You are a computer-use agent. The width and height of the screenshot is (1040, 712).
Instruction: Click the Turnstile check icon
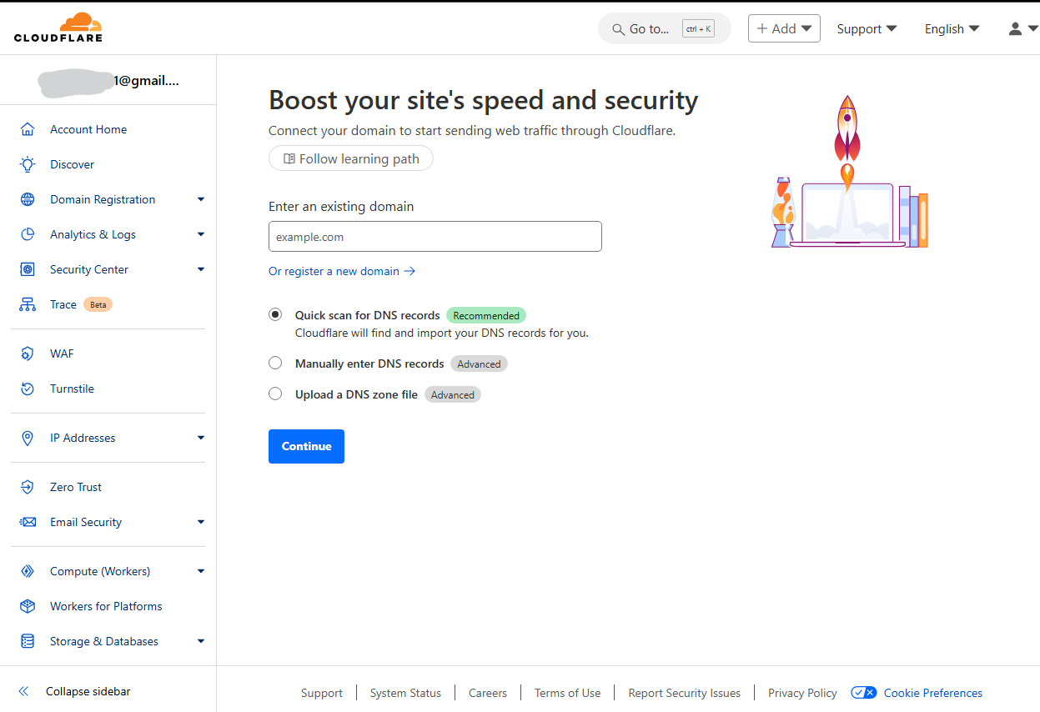coord(28,389)
